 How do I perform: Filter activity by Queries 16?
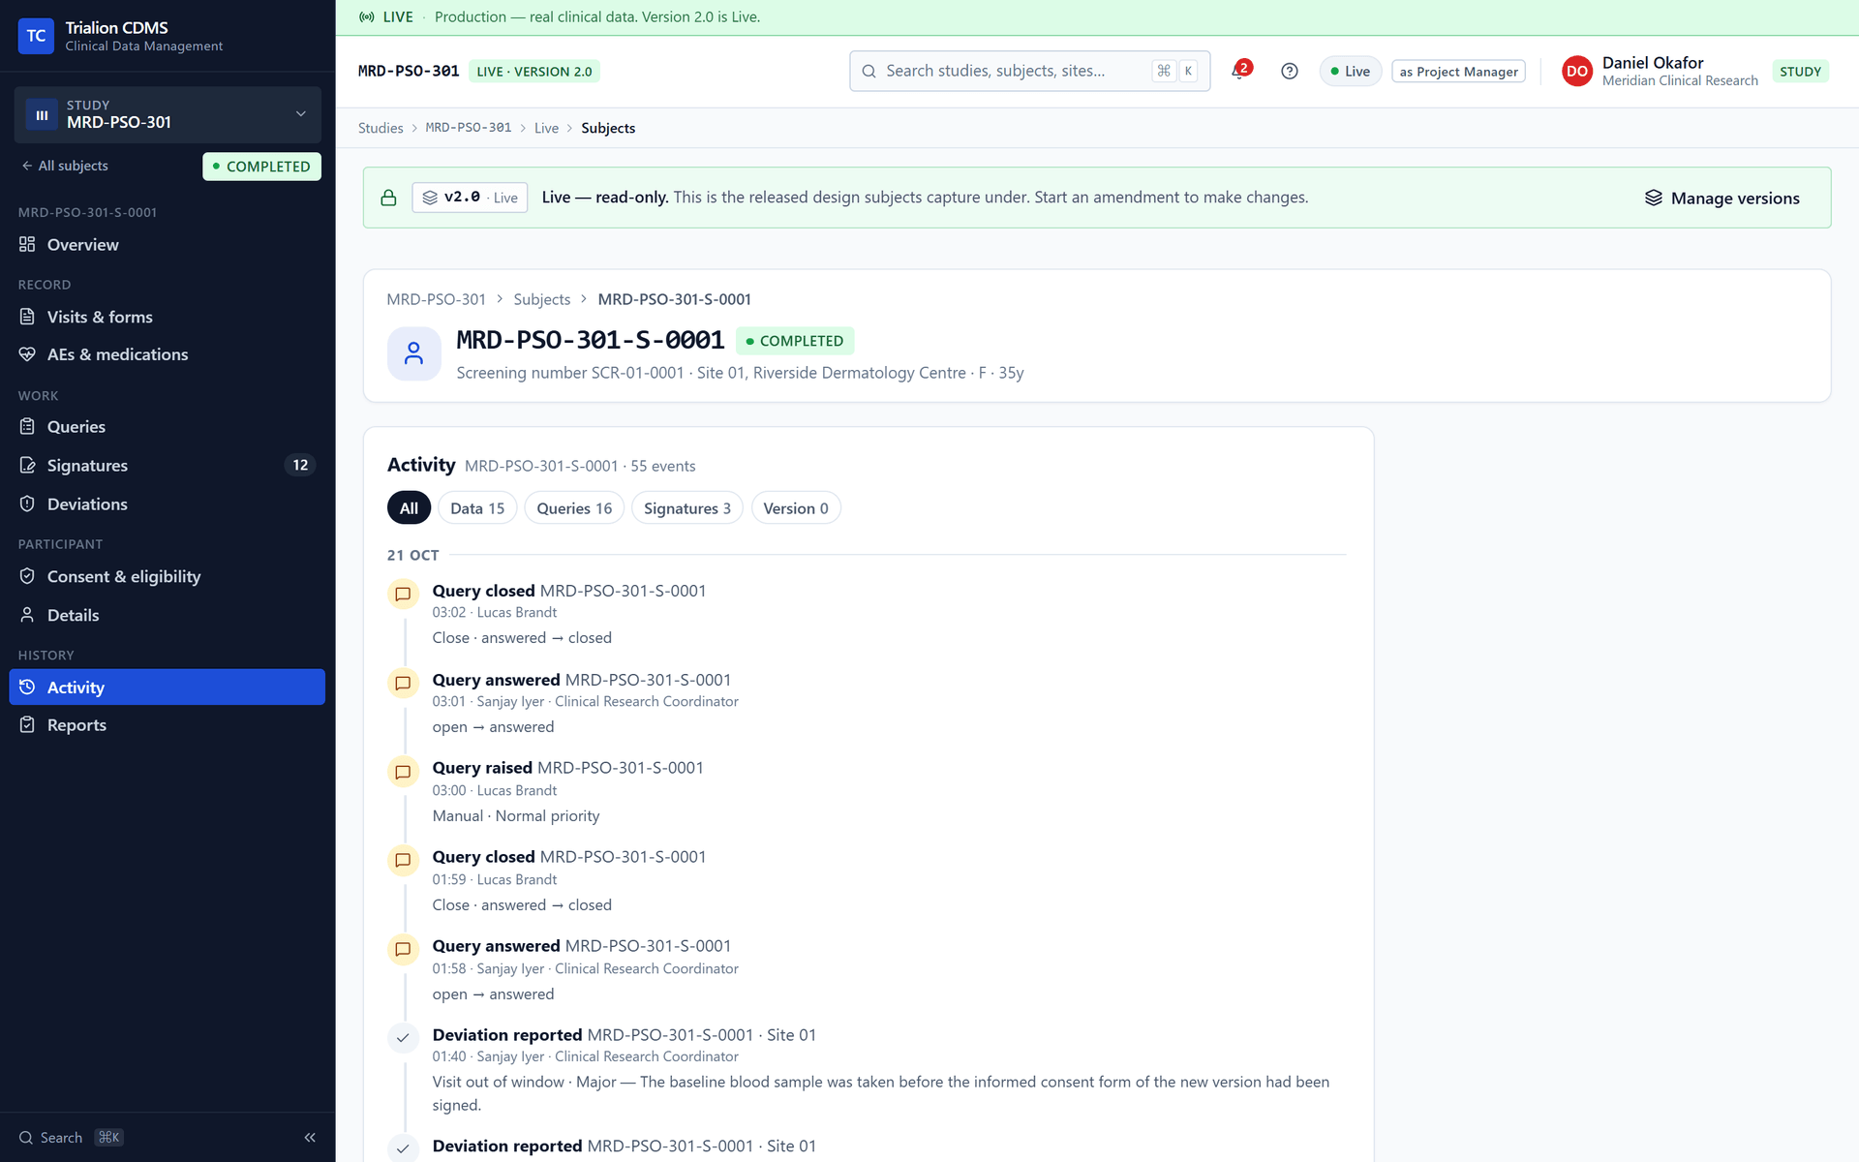(574, 508)
